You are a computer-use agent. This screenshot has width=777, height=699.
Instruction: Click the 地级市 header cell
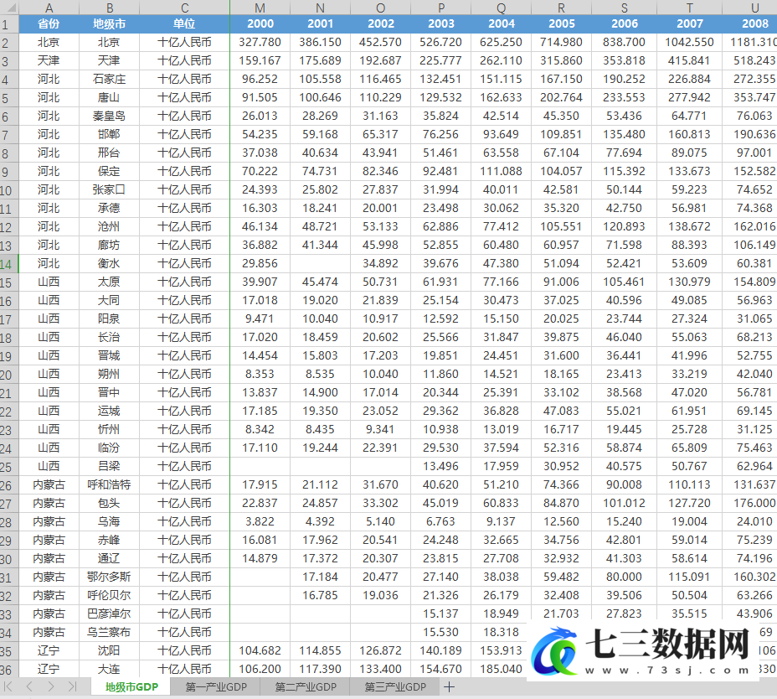pos(110,23)
